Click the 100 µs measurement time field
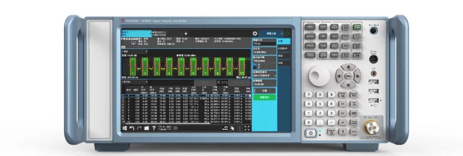The image size is (463, 156). point(264,44)
